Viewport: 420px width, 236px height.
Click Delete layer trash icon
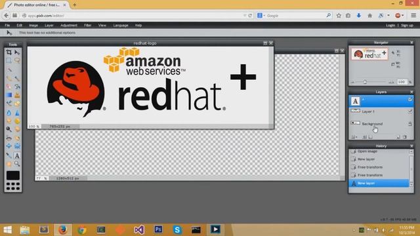point(405,137)
